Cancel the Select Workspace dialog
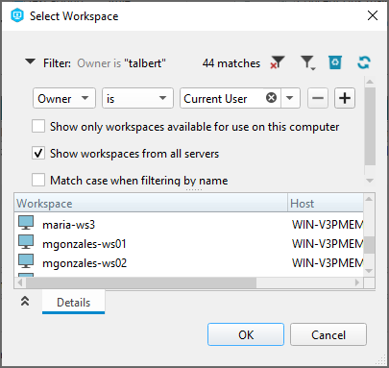The image size is (389, 368). (x=328, y=334)
